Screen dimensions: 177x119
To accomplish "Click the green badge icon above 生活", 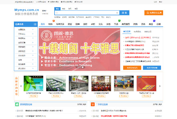I will tap(119, 21).
